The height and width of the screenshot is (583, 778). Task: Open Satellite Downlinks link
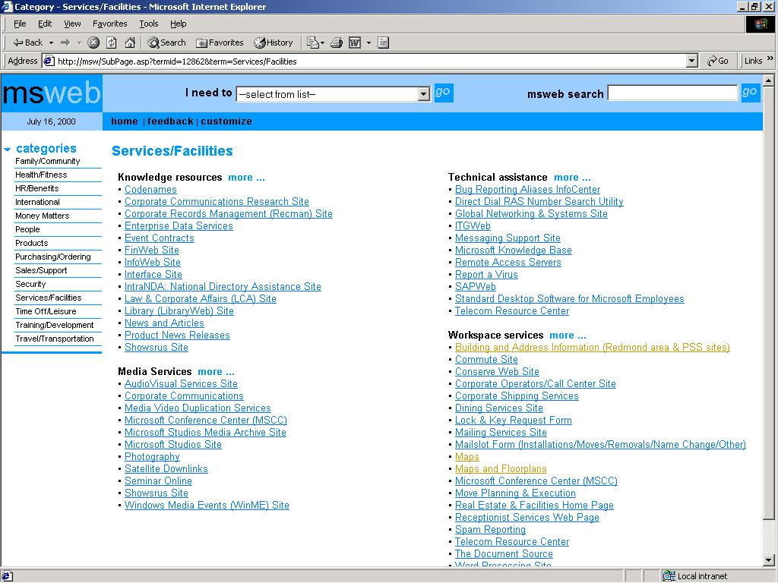click(x=166, y=469)
